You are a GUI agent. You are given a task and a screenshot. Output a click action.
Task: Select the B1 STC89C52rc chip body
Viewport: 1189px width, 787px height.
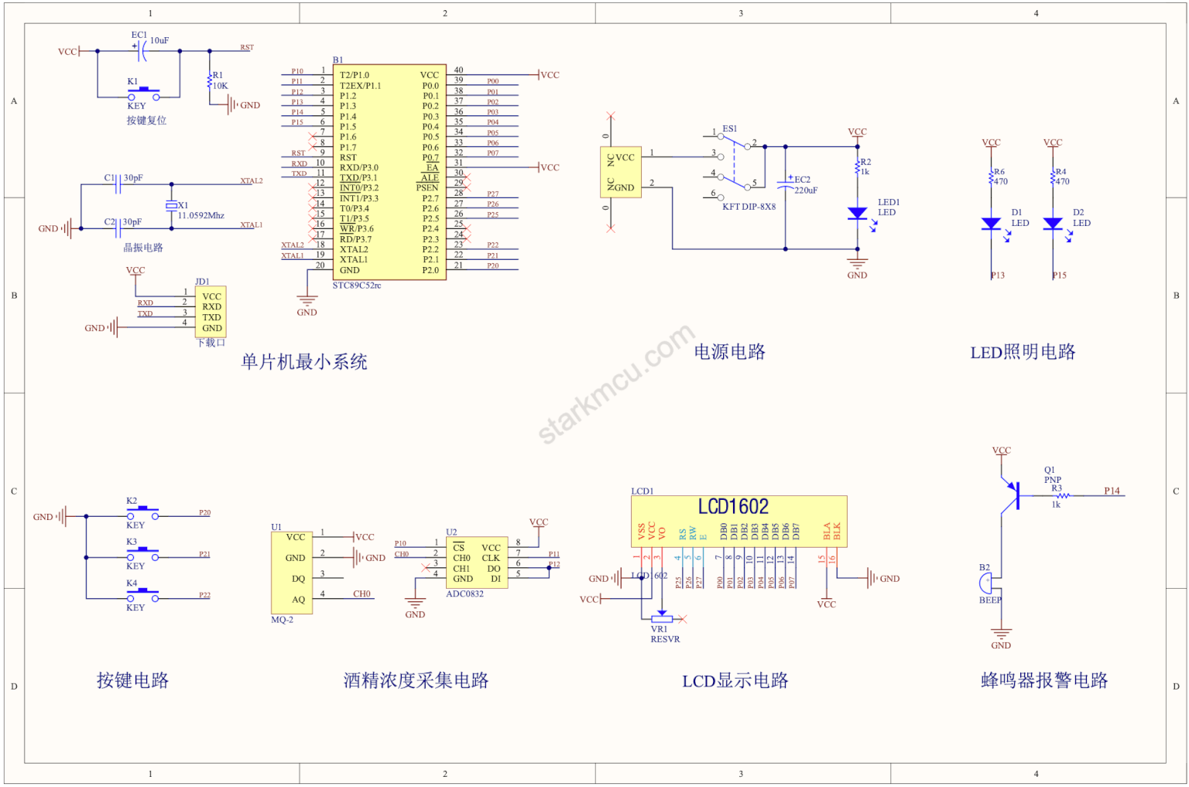(389, 173)
